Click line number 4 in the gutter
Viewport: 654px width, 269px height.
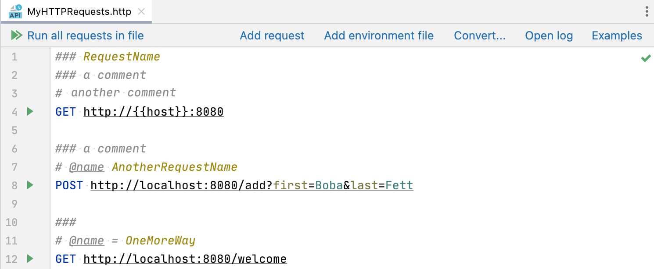[x=14, y=112]
